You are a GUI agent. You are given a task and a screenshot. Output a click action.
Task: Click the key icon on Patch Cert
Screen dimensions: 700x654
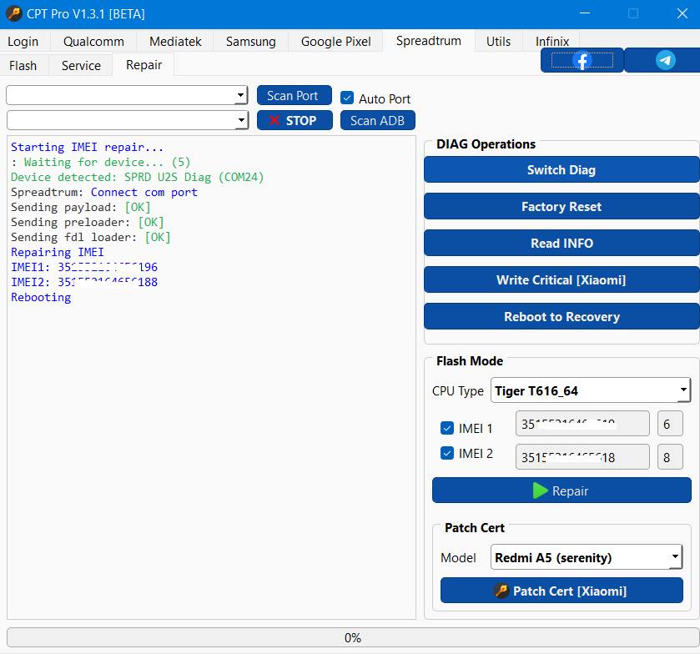coord(501,591)
